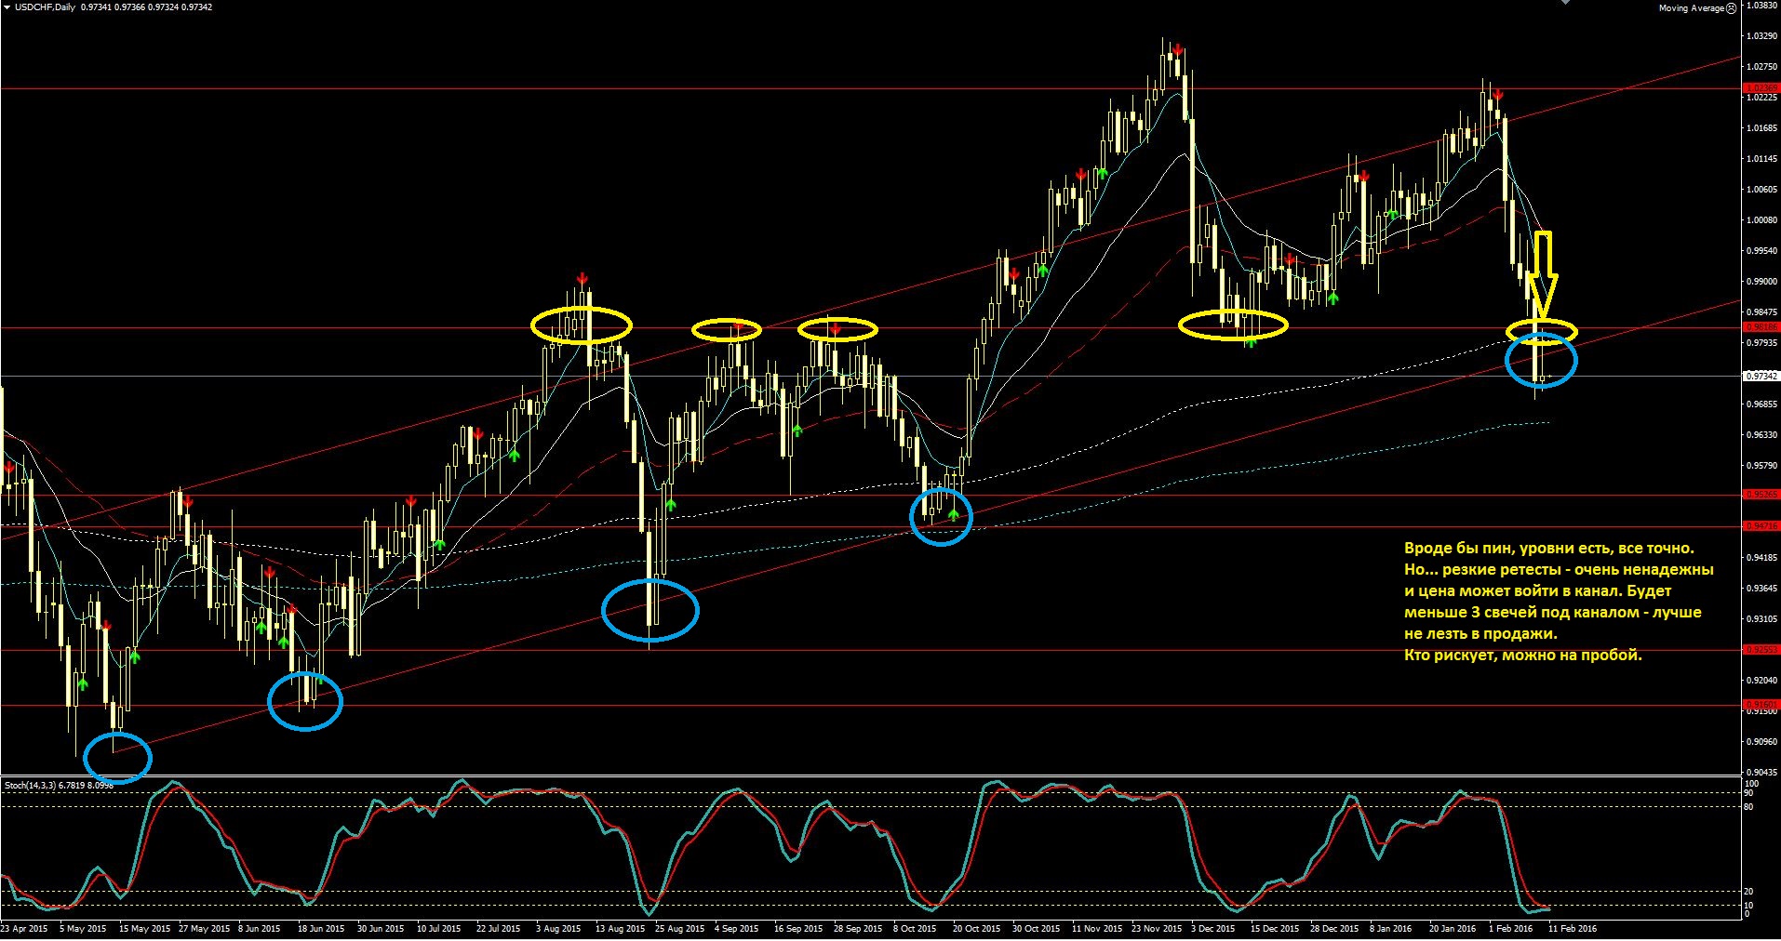The image size is (1781, 941).
Task: Click the 0.94185 price scale value
Action: click(1761, 558)
